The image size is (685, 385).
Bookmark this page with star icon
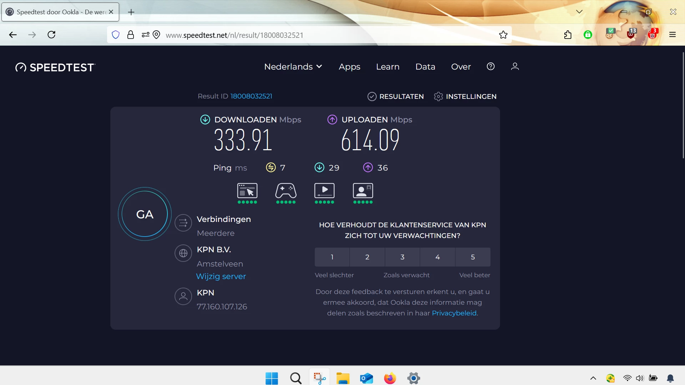pyautogui.click(x=503, y=35)
